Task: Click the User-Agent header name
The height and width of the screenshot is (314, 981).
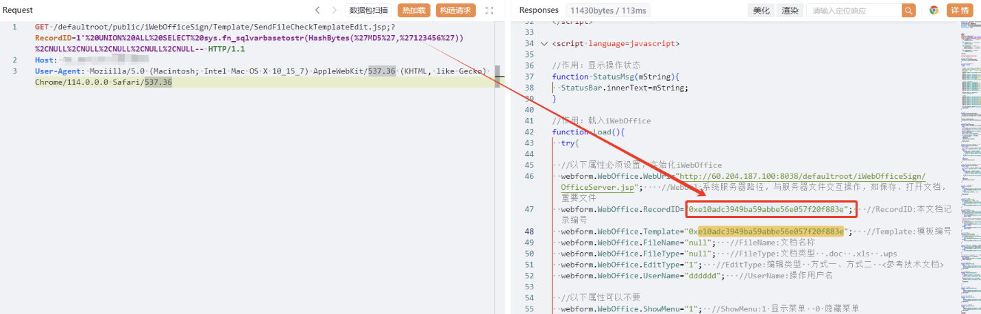Action: [58, 71]
